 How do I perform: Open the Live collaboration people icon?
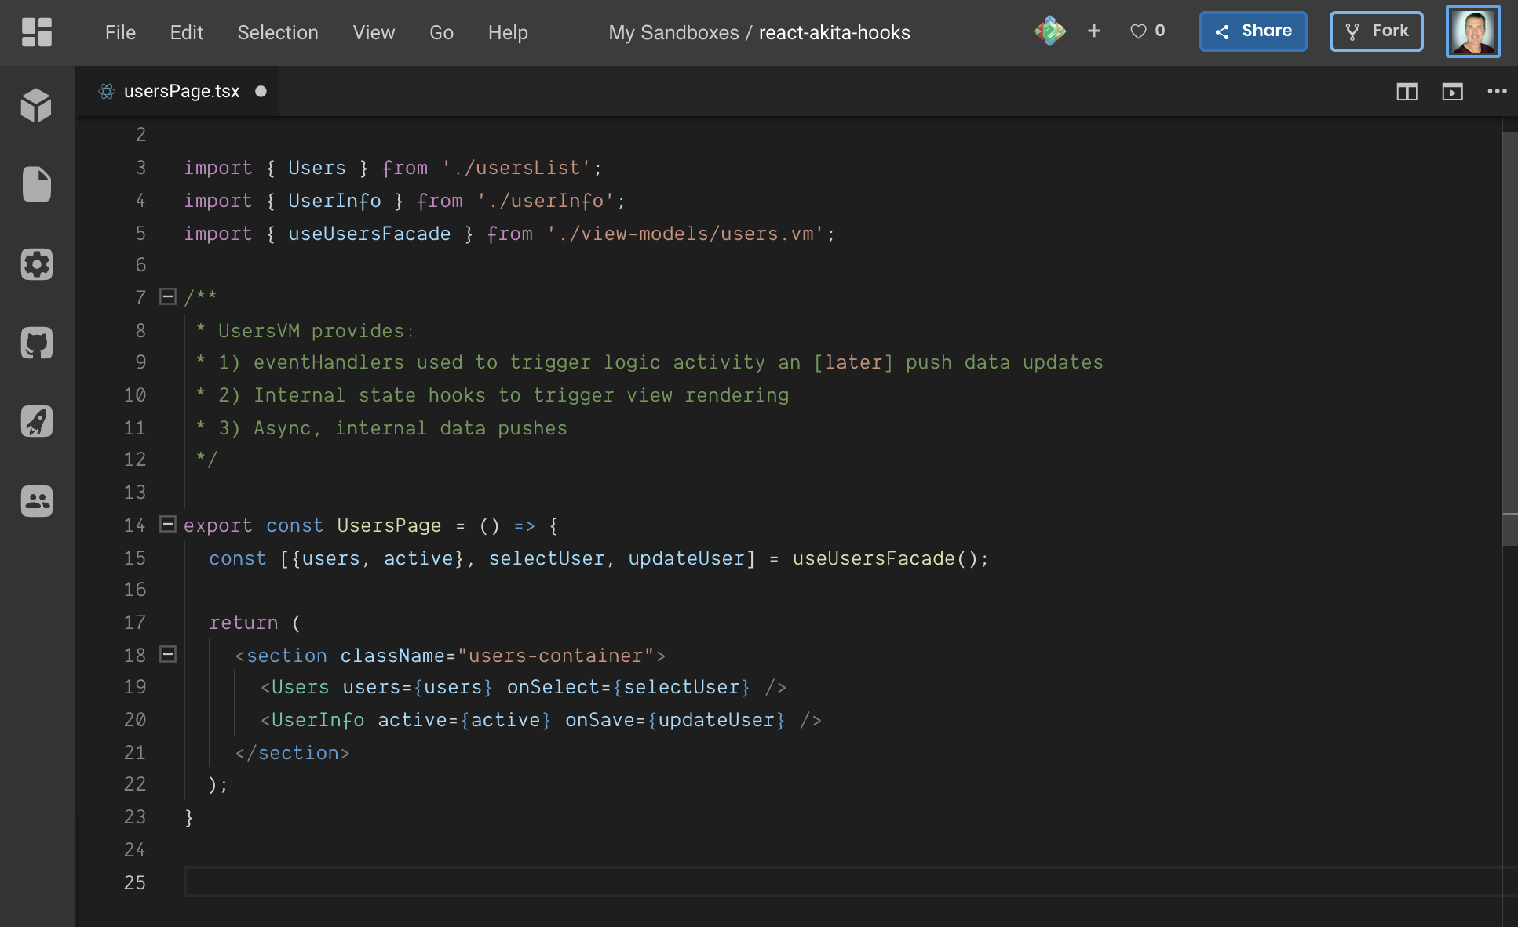37,500
